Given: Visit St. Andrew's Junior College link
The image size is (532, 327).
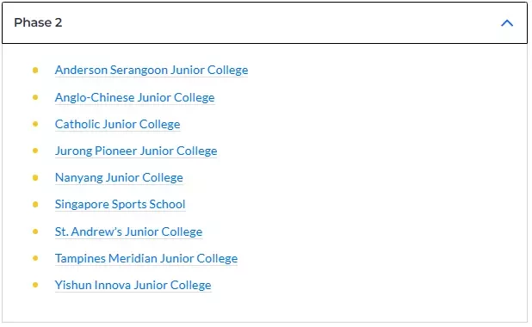Looking at the screenshot, I should point(128,232).
